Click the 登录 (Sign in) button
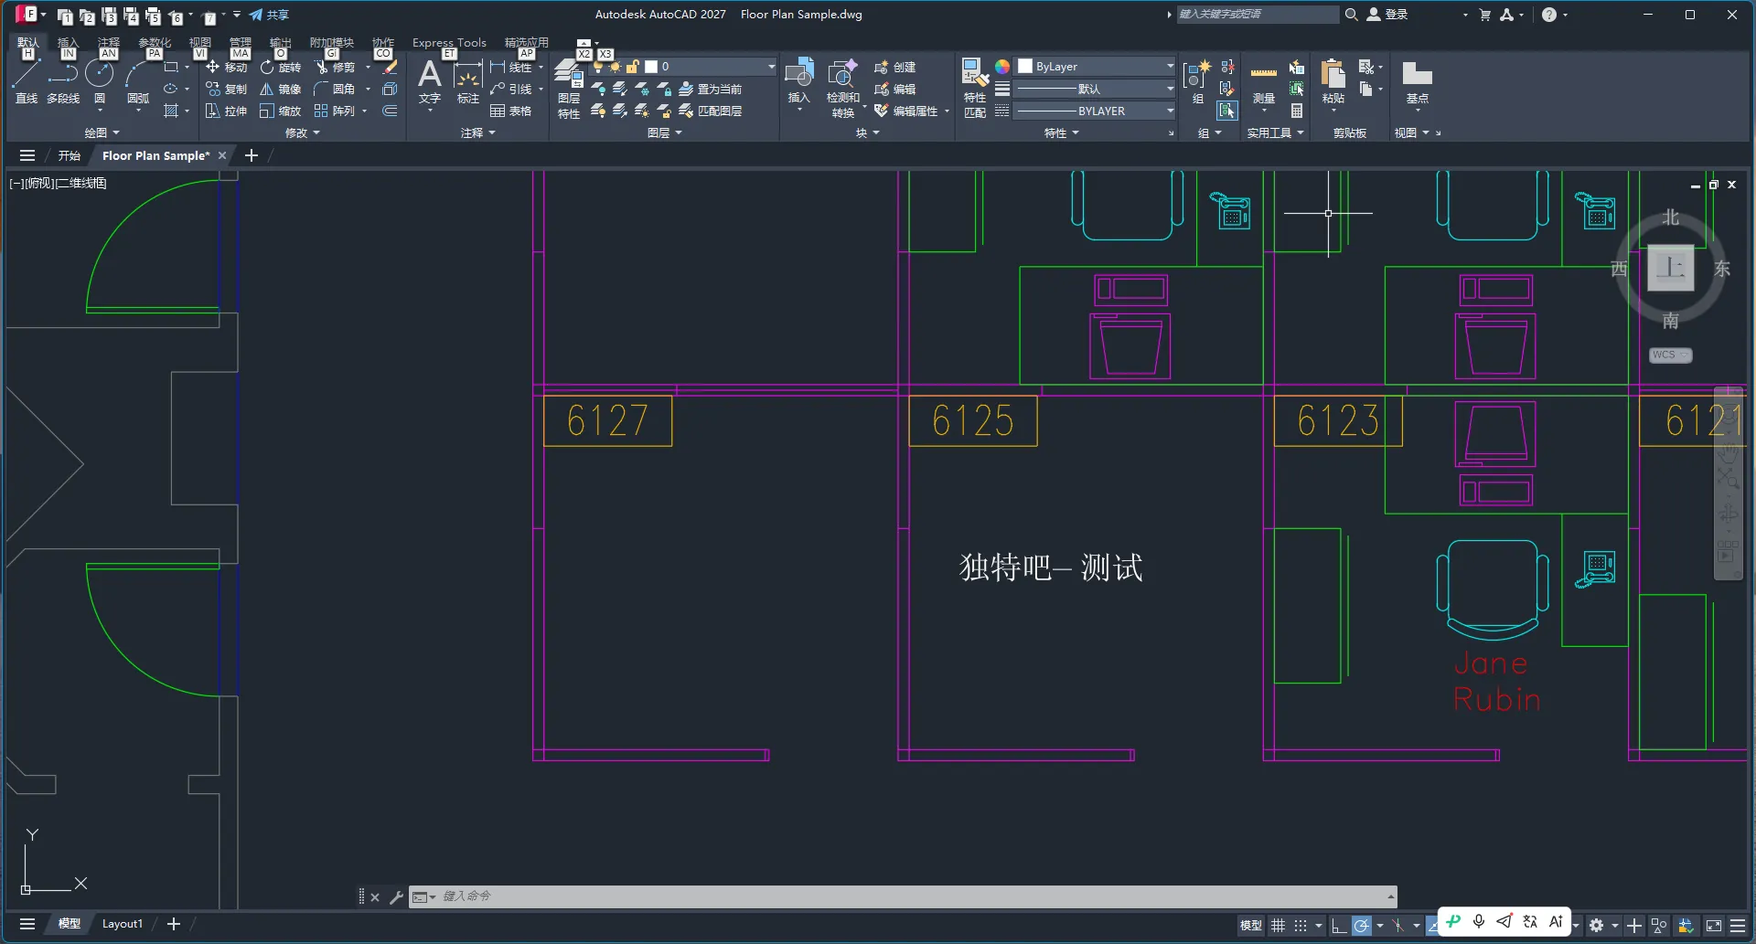 pos(1387,15)
